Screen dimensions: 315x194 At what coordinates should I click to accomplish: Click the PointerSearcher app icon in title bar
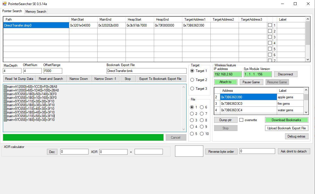(x=4, y=4)
